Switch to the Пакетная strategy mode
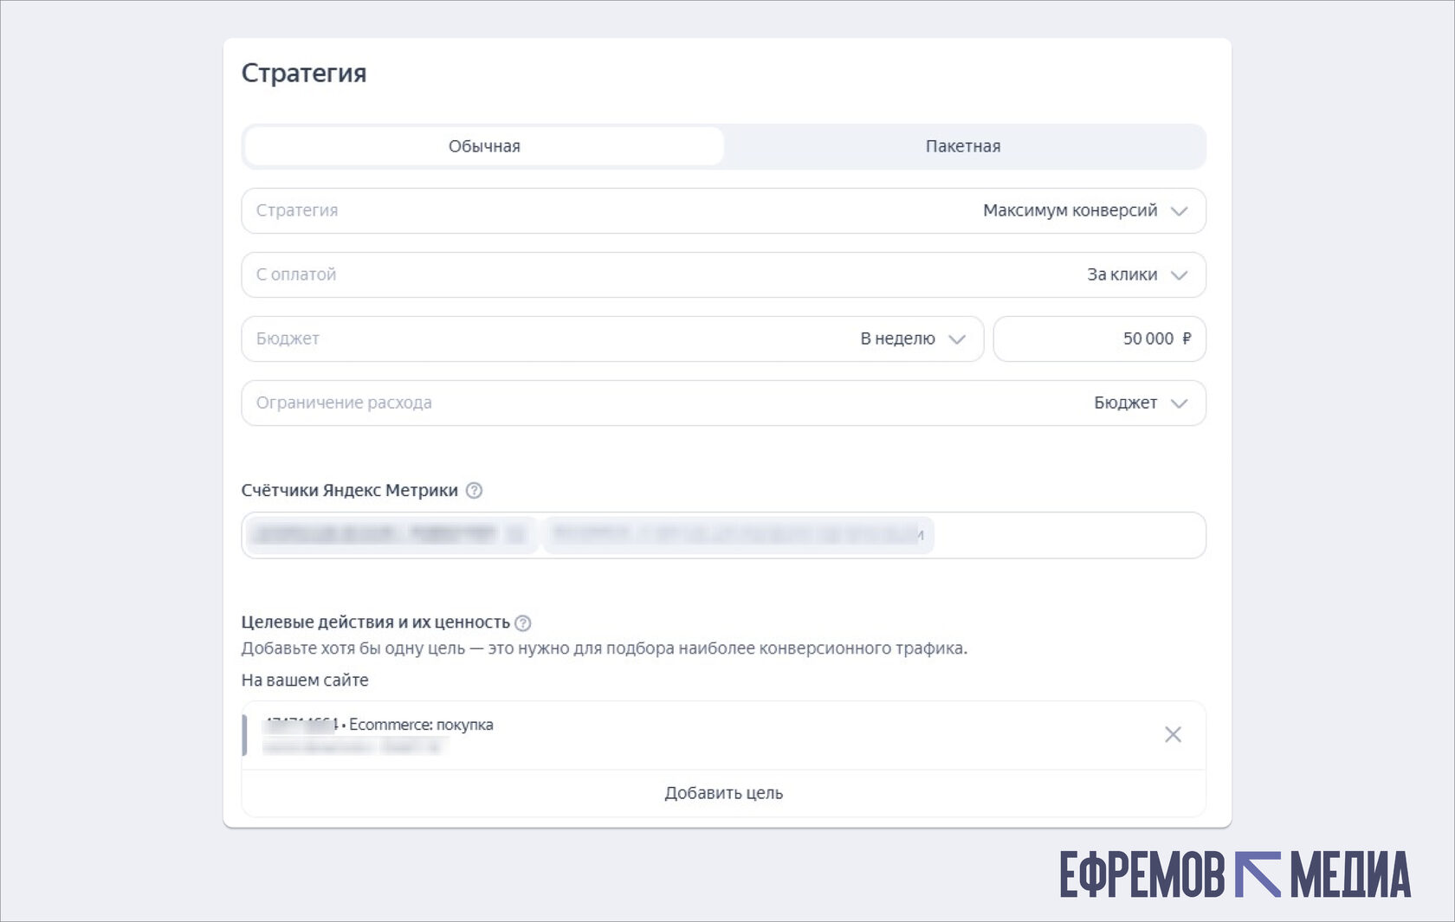Viewport: 1455px width, 922px height. [962, 146]
